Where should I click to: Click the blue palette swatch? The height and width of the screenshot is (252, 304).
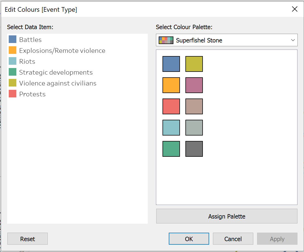(171, 64)
